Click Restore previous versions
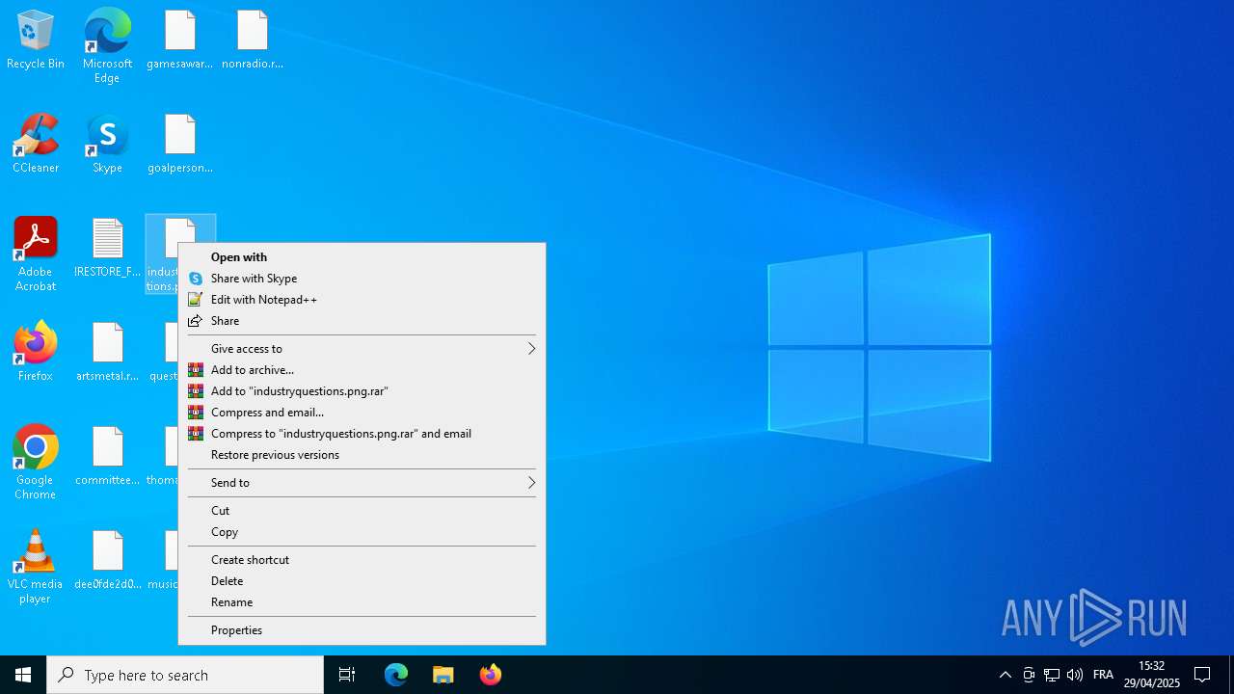 (x=362, y=455)
